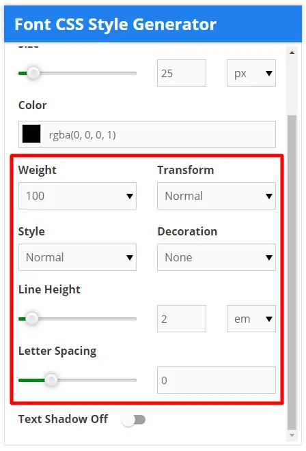
Task: Click the black color swatch
Action: [x=31, y=134]
